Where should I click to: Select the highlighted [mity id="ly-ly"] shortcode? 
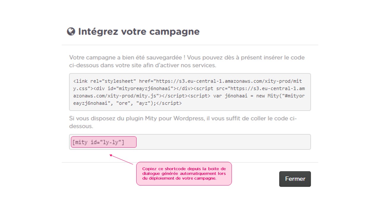pos(98,142)
